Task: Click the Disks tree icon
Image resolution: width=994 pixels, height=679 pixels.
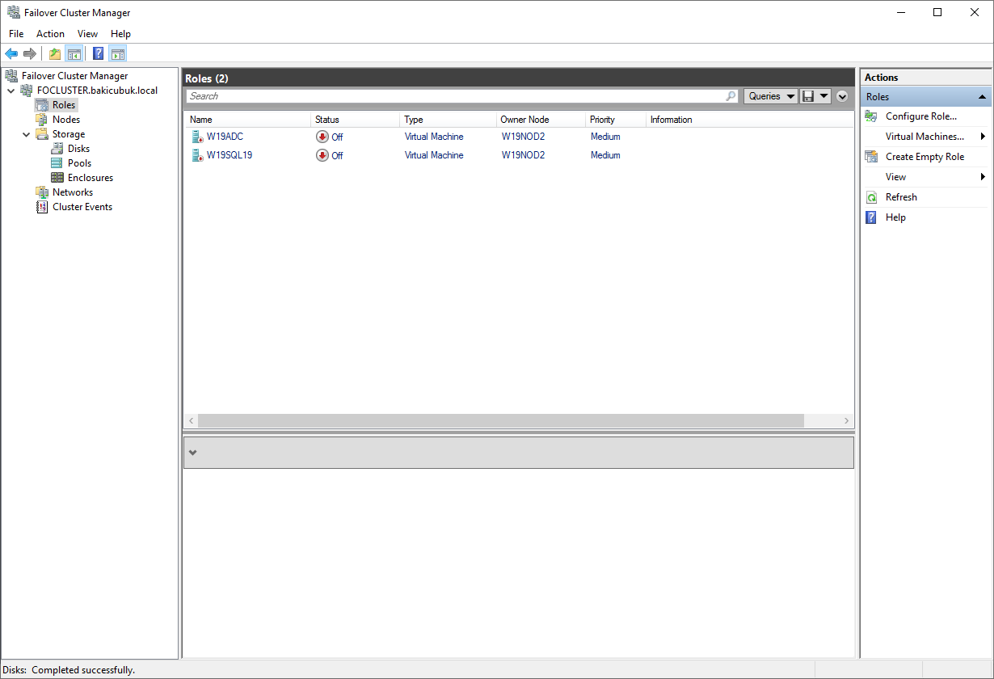Action: [57, 149]
